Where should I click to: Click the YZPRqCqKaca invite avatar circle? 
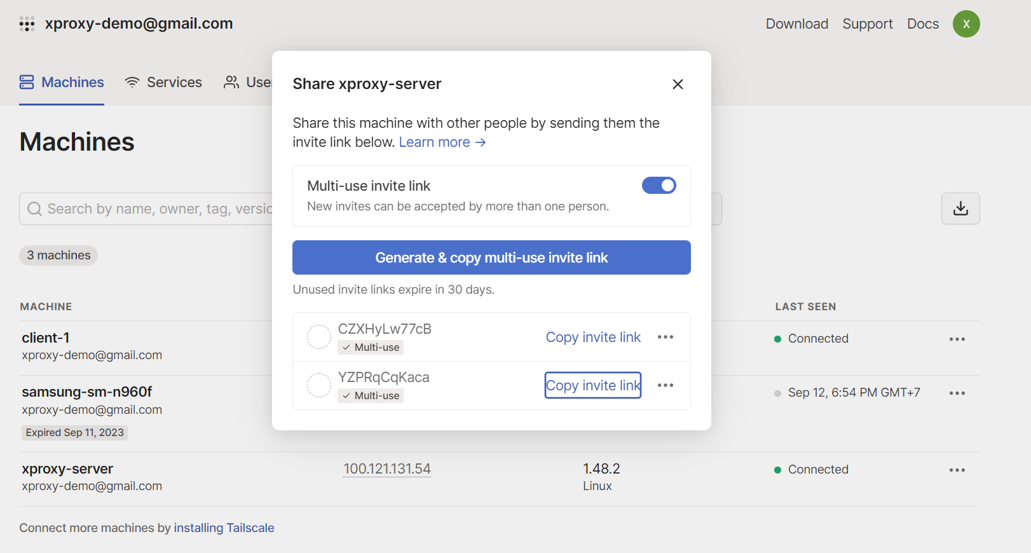pos(319,385)
